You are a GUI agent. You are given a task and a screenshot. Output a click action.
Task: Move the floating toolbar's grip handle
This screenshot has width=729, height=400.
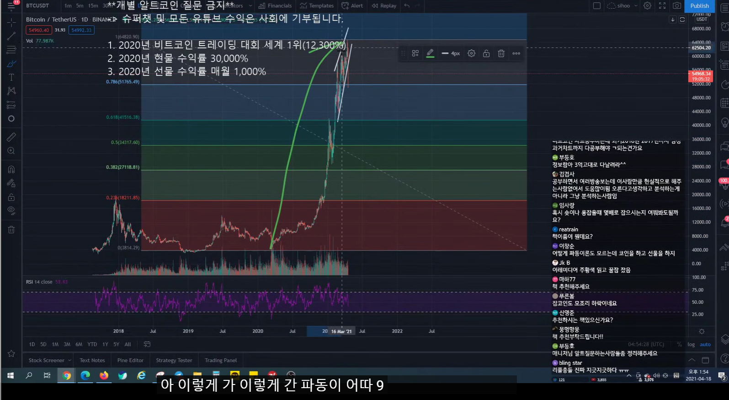403,53
